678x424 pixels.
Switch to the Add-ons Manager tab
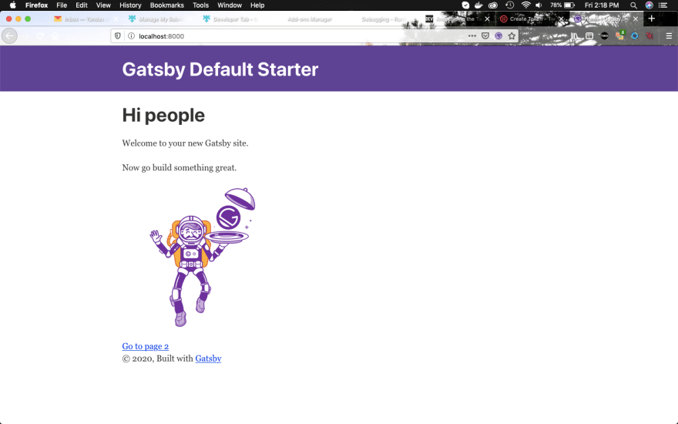pos(310,19)
